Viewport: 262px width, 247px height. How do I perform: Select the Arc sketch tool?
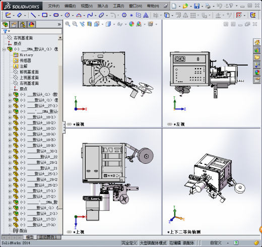coord(79,16)
